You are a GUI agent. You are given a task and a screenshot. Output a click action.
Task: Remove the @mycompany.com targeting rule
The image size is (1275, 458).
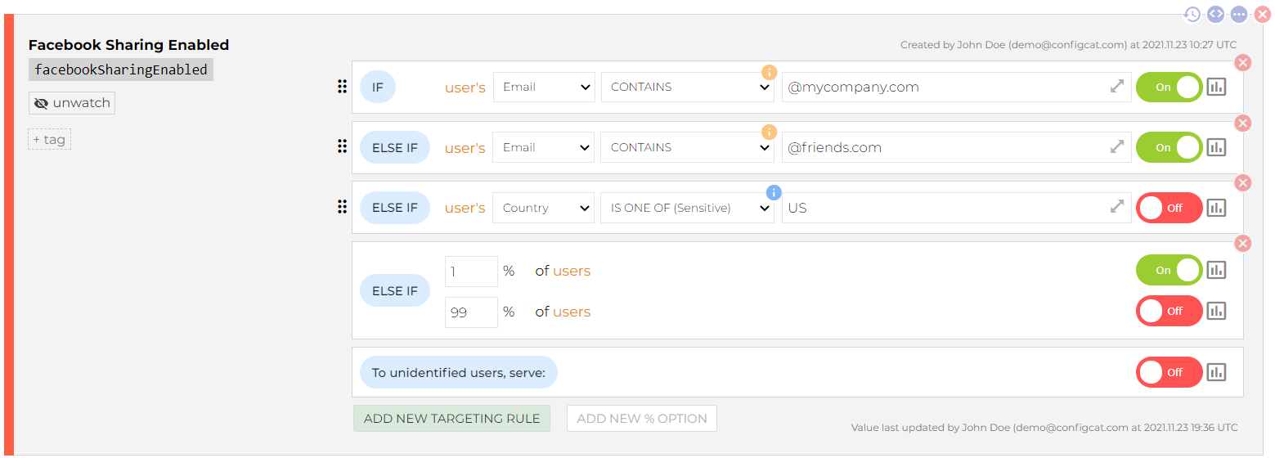1242,63
